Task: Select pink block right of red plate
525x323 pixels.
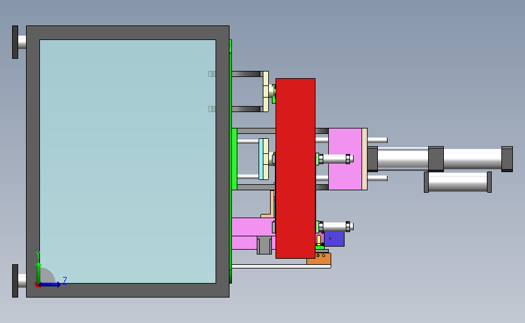Action: (x=345, y=159)
